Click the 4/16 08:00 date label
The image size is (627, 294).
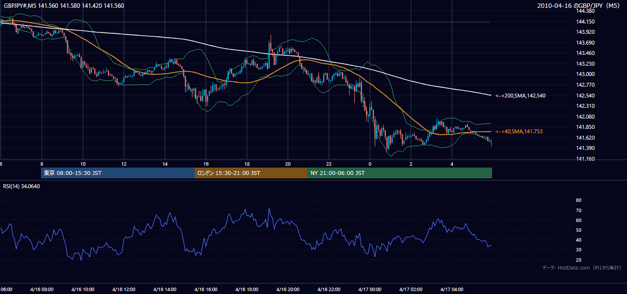[x=42, y=289]
